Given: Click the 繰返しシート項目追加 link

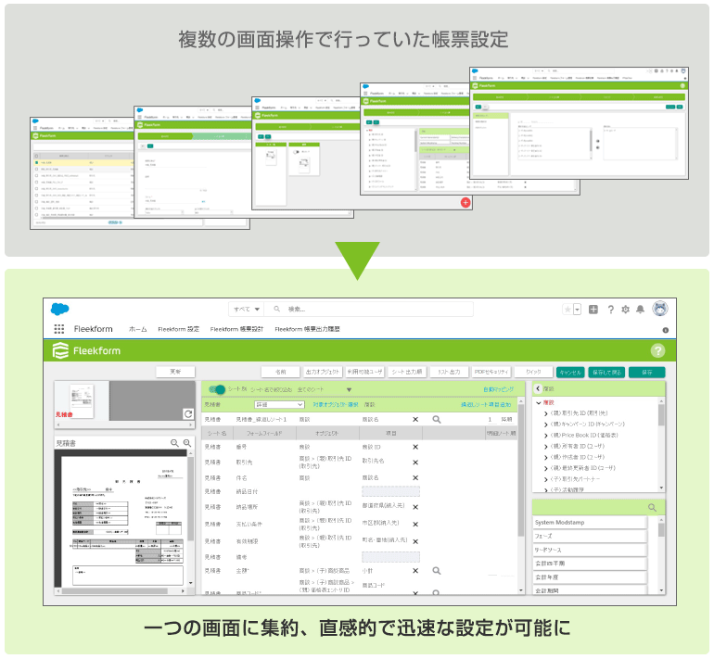Looking at the screenshot, I should click(486, 405).
